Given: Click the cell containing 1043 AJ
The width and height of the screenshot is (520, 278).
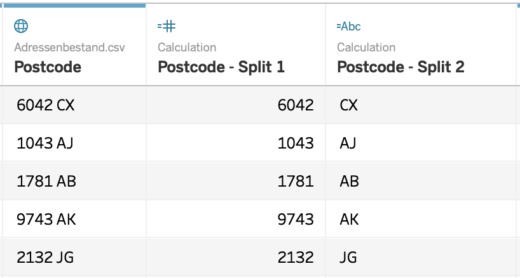Looking at the screenshot, I should point(45,143).
